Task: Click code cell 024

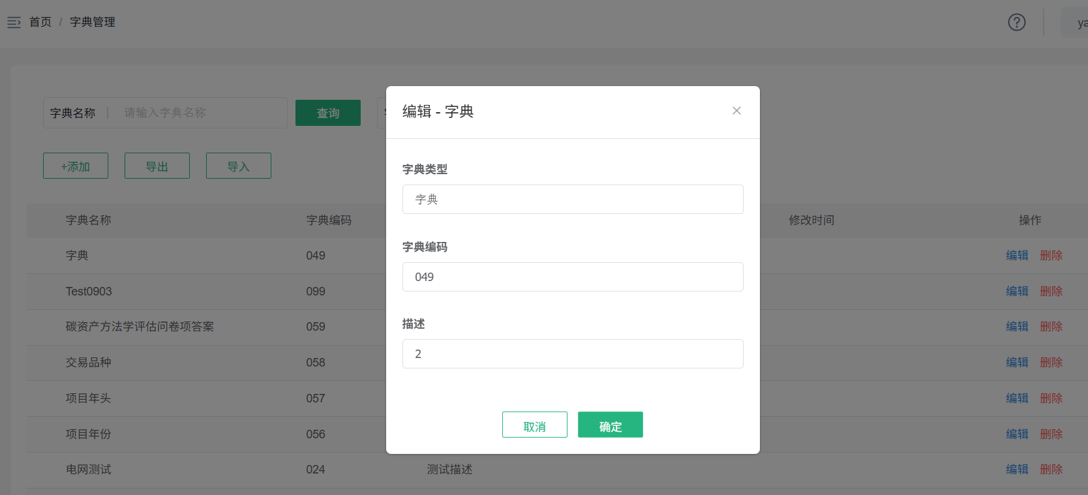Action: point(316,470)
